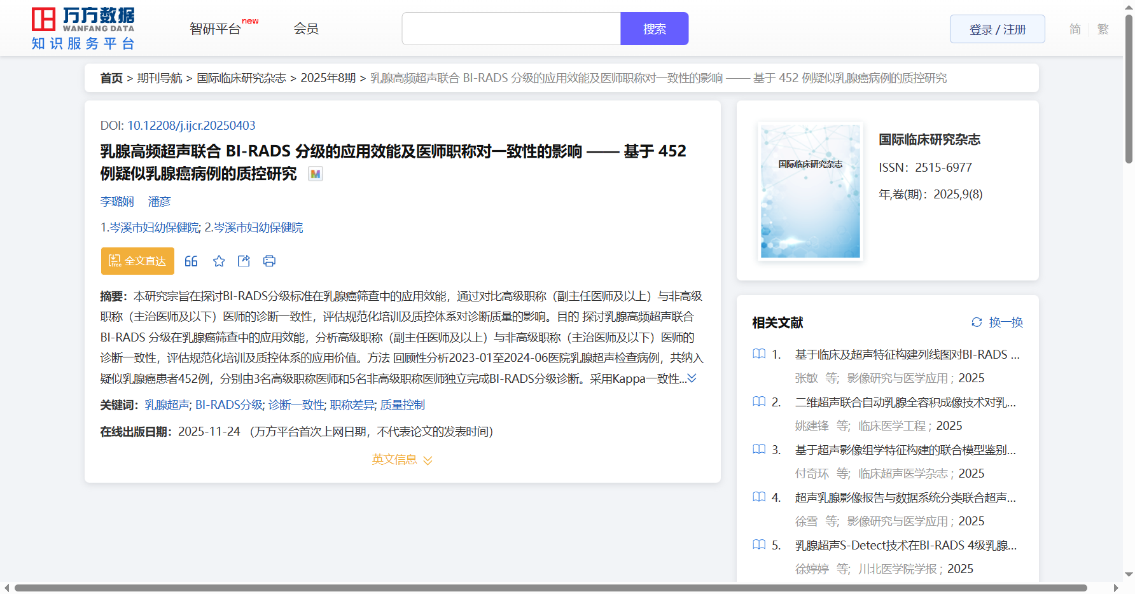Click the M badge beside article title
1135x594 pixels.
[316, 174]
